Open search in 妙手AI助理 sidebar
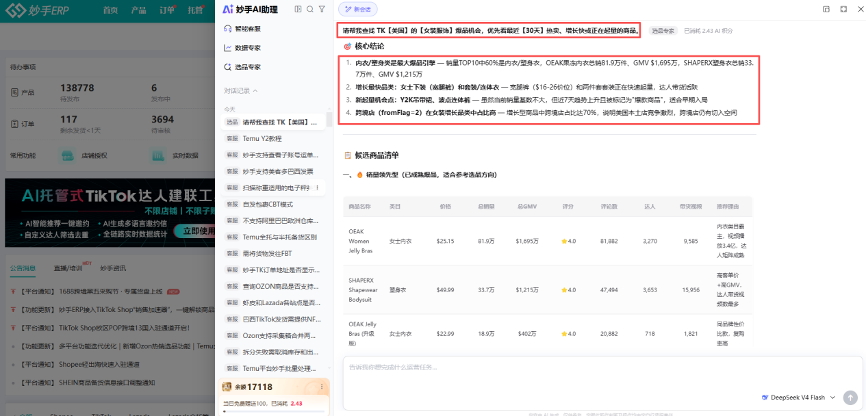 (x=310, y=9)
